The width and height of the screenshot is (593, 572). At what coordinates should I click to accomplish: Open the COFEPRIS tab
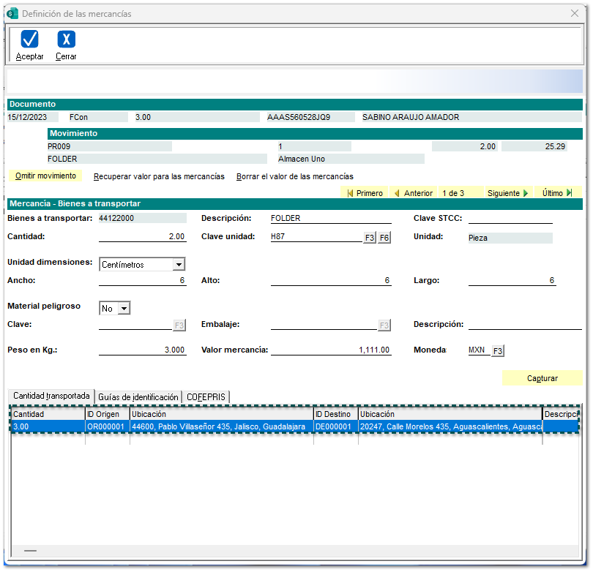tap(206, 397)
